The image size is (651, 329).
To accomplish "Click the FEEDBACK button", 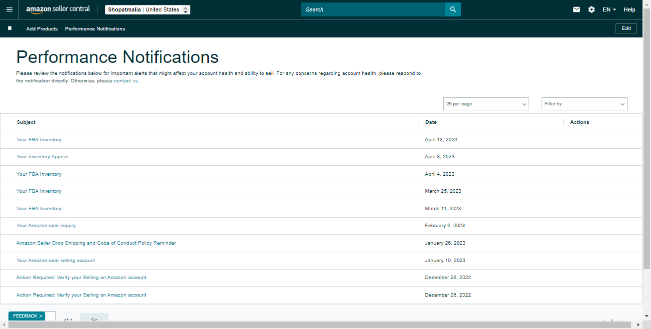I will (x=25, y=316).
